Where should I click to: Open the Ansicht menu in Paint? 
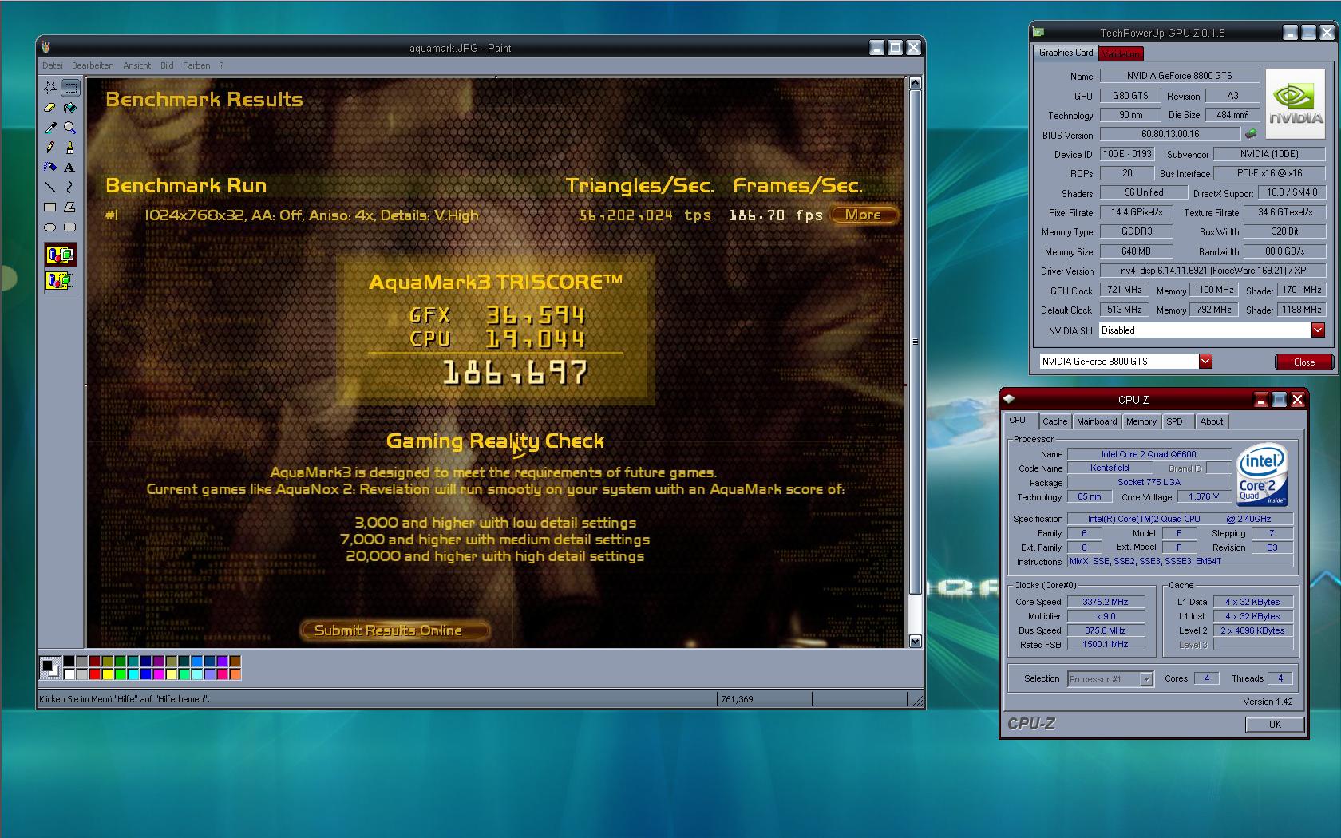(136, 65)
